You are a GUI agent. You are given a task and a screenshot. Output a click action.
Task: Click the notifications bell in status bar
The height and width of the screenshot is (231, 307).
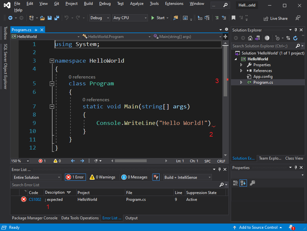coord(291,227)
